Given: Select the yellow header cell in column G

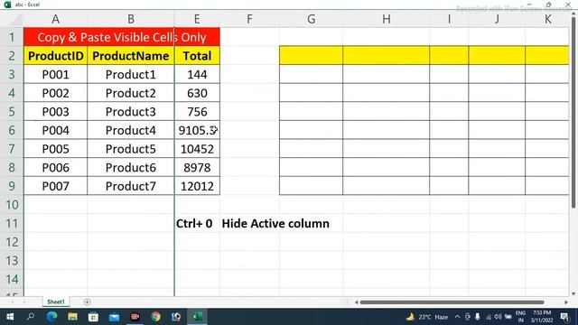Looking at the screenshot, I should click(x=311, y=56).
